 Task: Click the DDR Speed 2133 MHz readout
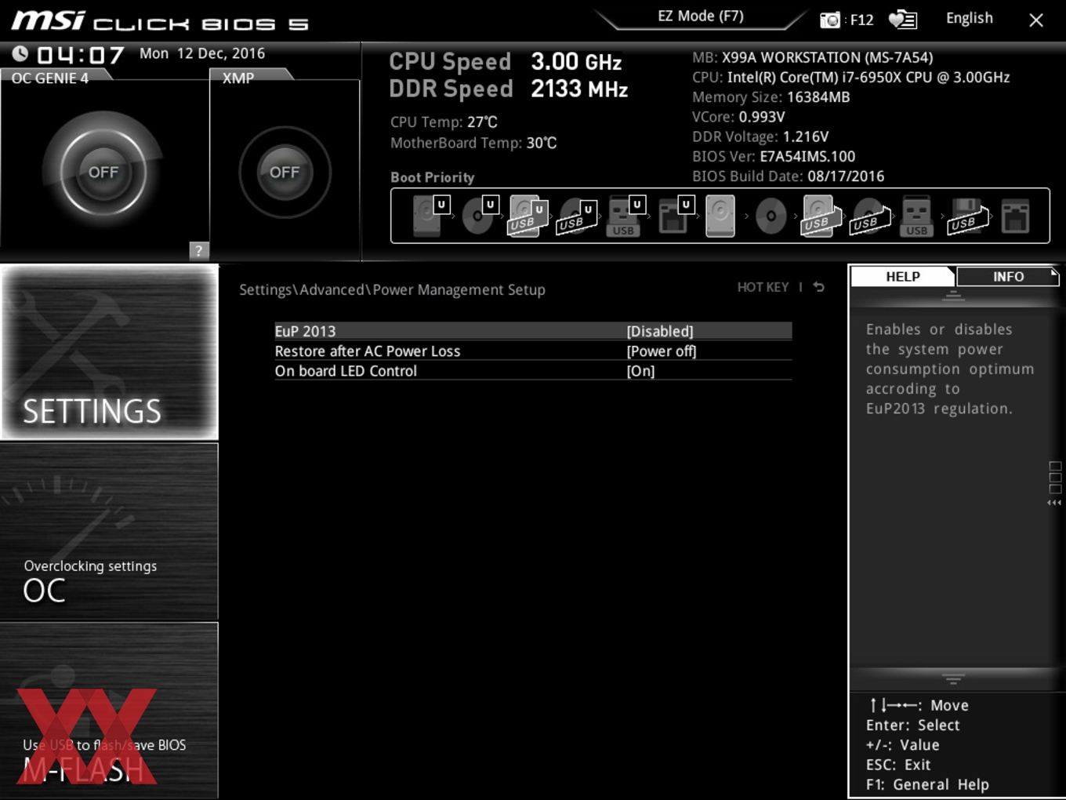[509, 89]
